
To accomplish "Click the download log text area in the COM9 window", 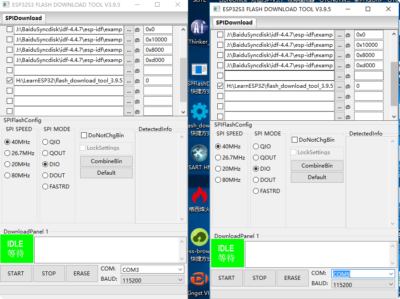I will pyautogui.click(x=317, y=254).
